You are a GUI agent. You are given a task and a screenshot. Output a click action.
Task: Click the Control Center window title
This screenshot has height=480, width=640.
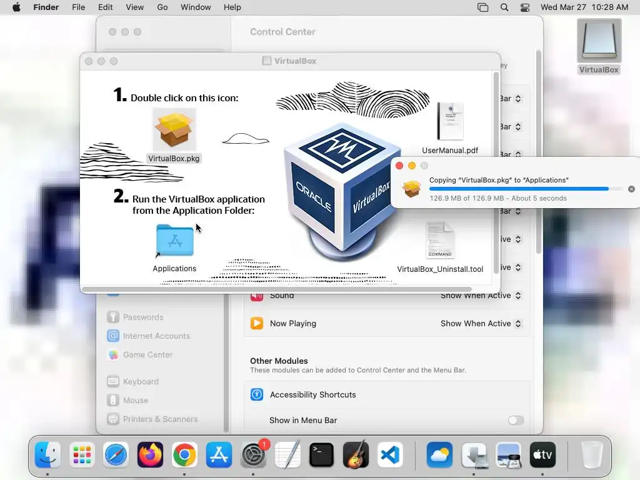[282, 32]
